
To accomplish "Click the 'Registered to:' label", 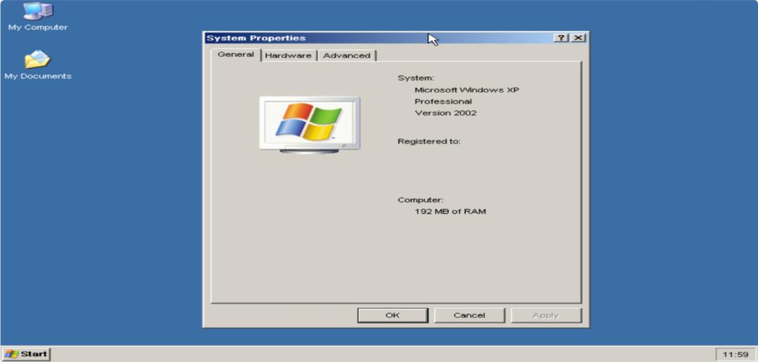I will (429, 142).
